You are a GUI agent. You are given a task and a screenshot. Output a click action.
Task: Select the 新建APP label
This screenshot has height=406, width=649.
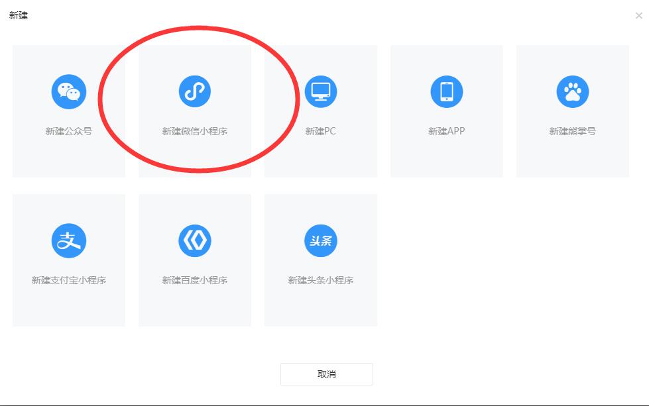447,131
